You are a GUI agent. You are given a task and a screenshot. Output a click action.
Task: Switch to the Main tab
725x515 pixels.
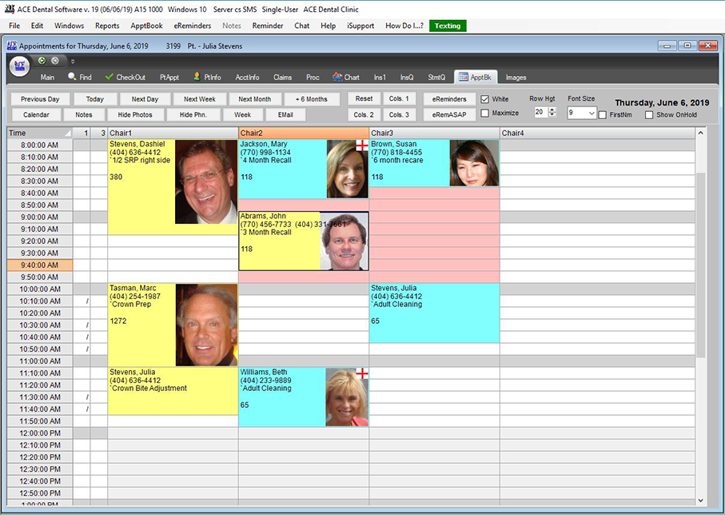pyautogui.click(x=47, y=78)
